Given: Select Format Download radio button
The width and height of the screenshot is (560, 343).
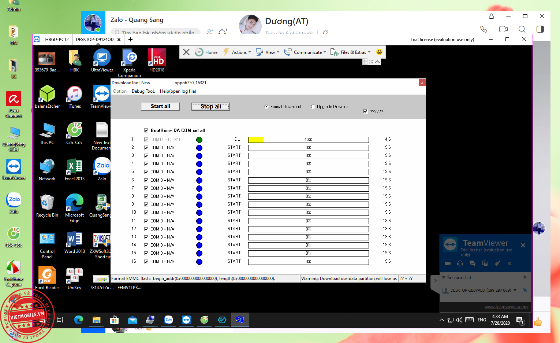Looking at the screenshot, I should (x=266, y=107).
